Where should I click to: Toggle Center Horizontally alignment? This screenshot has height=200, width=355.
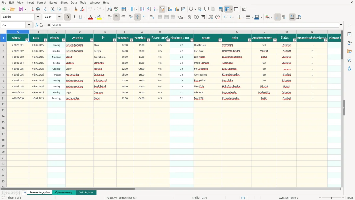[117, 17]
